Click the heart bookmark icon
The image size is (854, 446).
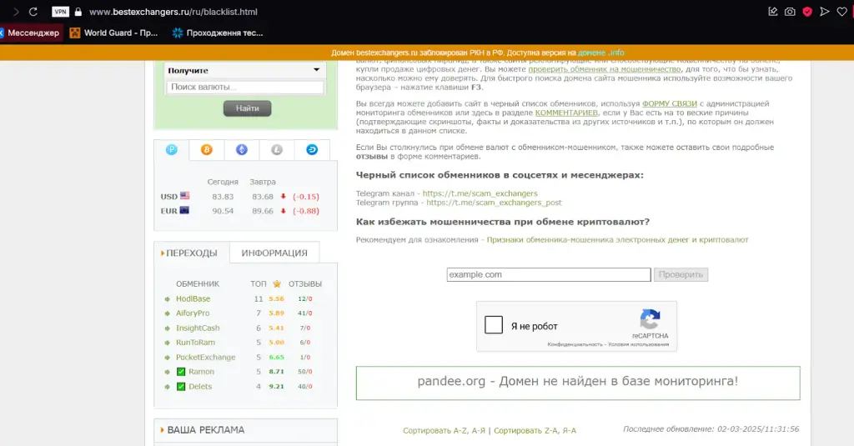(842, 12)
